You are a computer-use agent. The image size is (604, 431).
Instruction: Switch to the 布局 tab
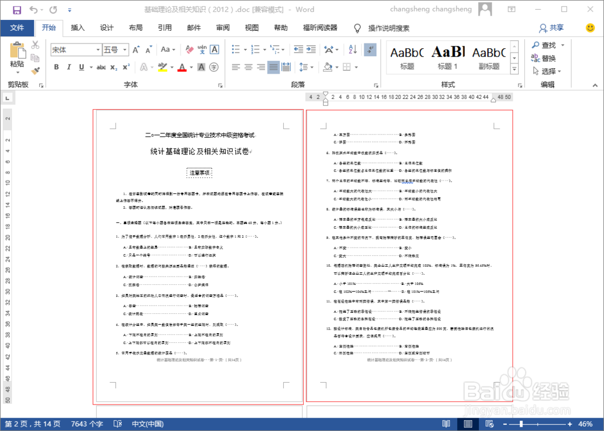tap(135, 28)
